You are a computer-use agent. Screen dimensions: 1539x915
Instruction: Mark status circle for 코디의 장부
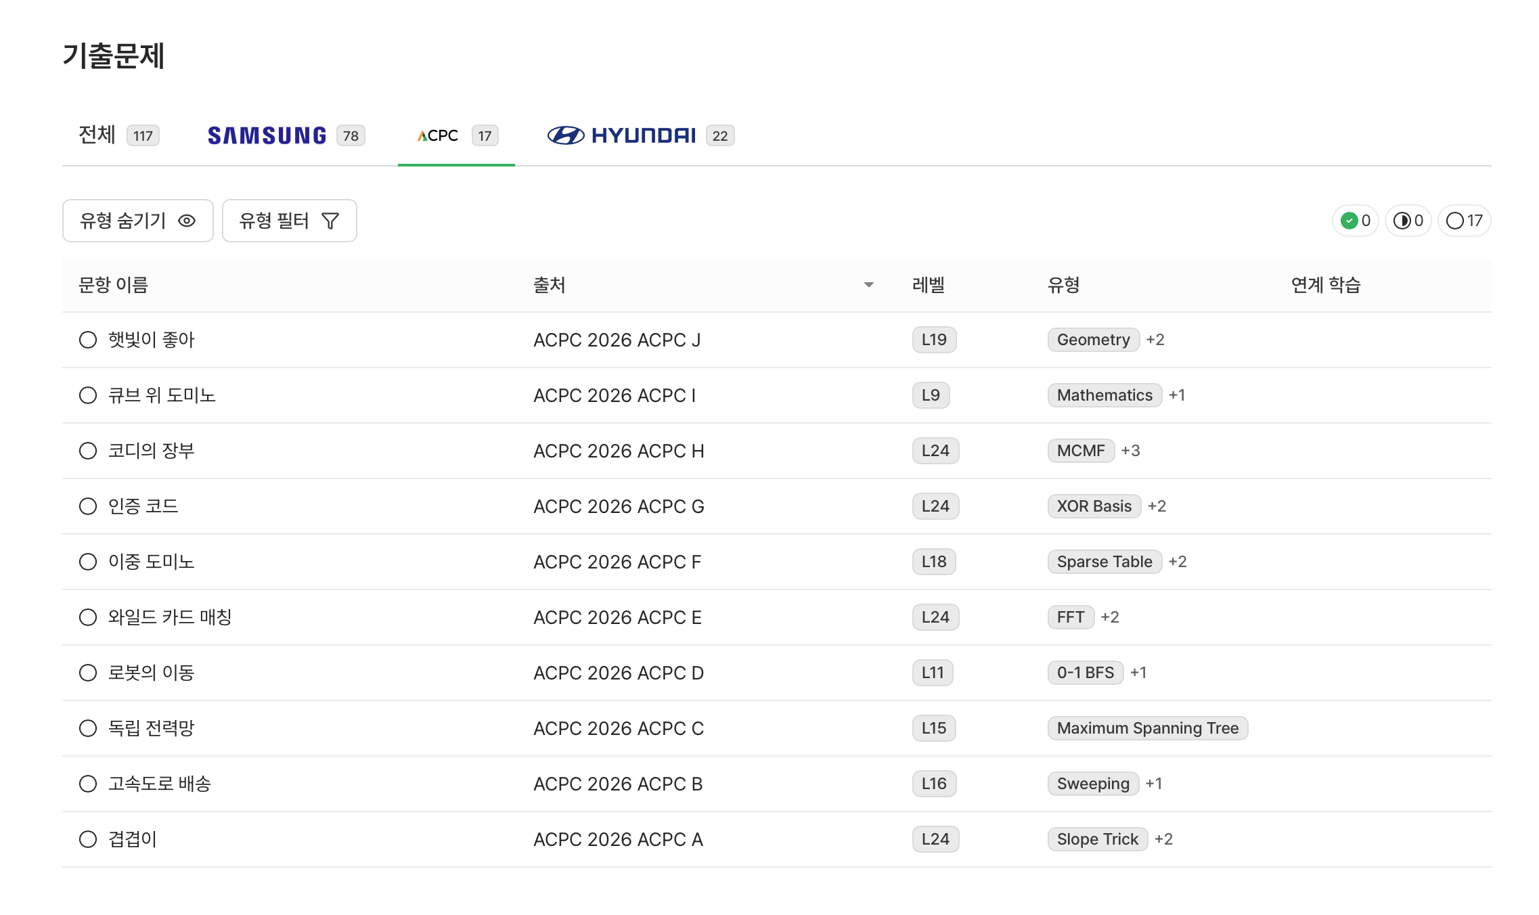[x=88, y=451]
